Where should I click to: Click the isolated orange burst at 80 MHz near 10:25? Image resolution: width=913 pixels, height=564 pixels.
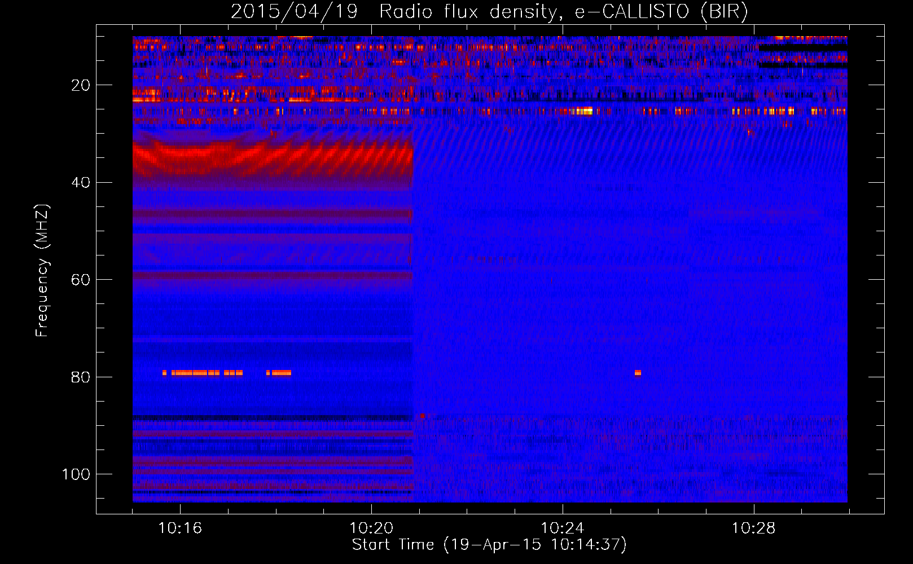[638, 373]
